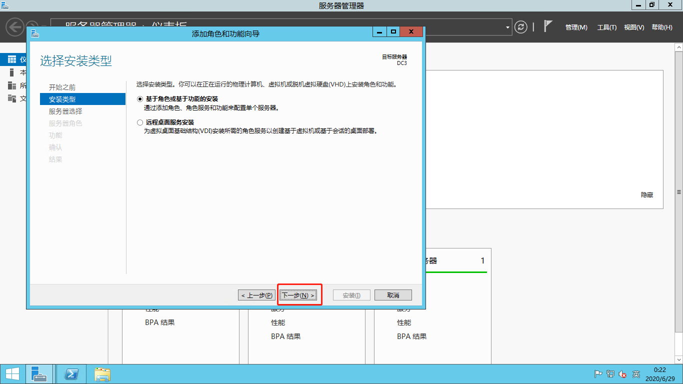This screenshot has width=683, height=384.
Task: Open the address bar dropdown arrow
Action: click(x=508, y=27)
